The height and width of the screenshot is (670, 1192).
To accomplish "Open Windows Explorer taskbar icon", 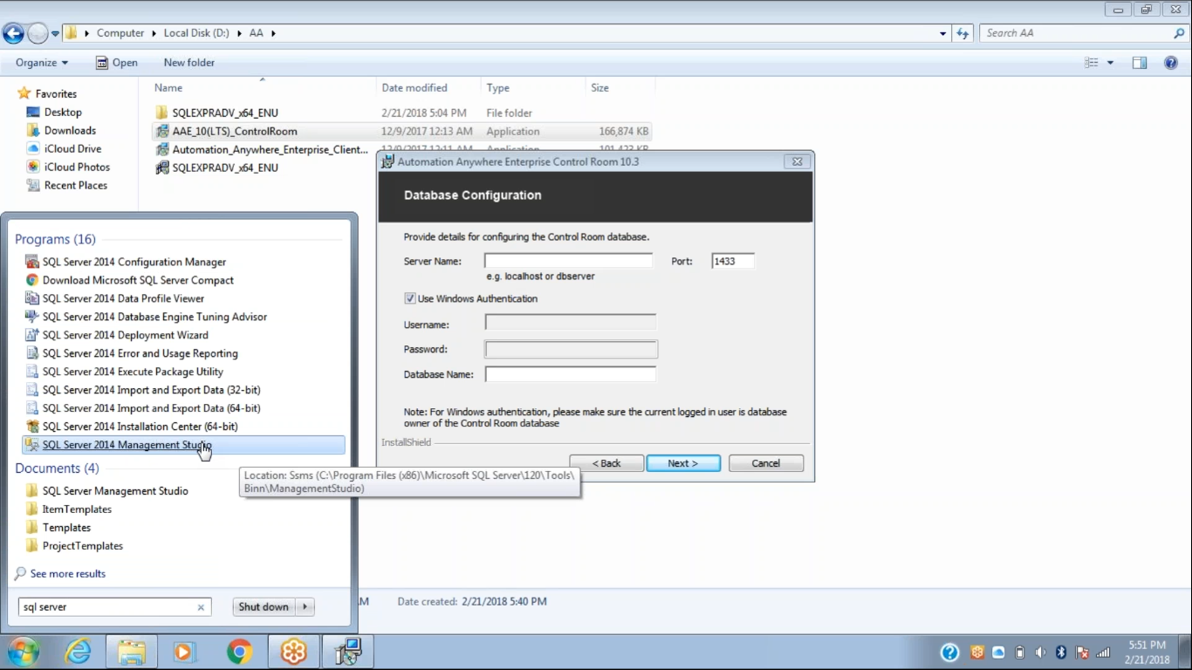I will click(132, 652).
